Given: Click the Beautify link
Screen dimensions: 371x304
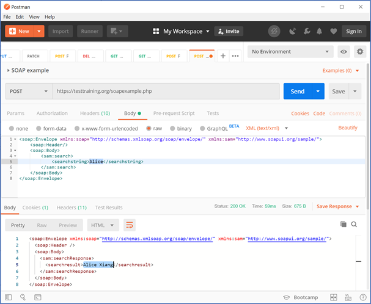Looking at the screenshot, I should point(347,128).
